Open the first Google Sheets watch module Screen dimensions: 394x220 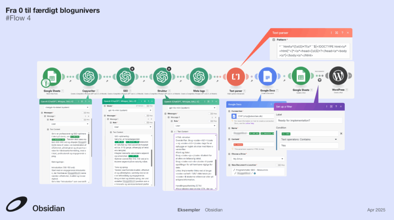tap(52, 76)
